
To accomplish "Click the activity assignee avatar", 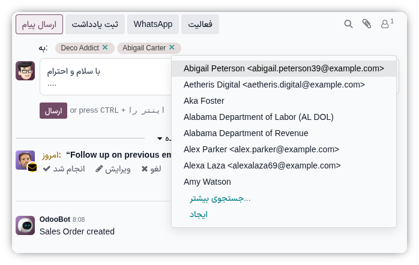I will 25,161.
